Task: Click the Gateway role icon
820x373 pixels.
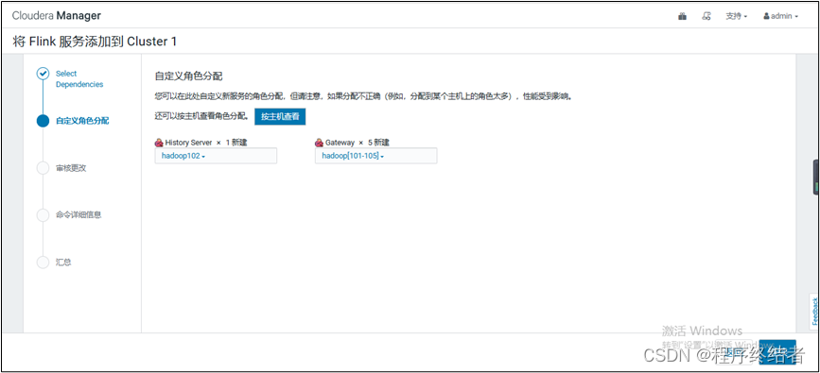Action: tap(319, 143)
